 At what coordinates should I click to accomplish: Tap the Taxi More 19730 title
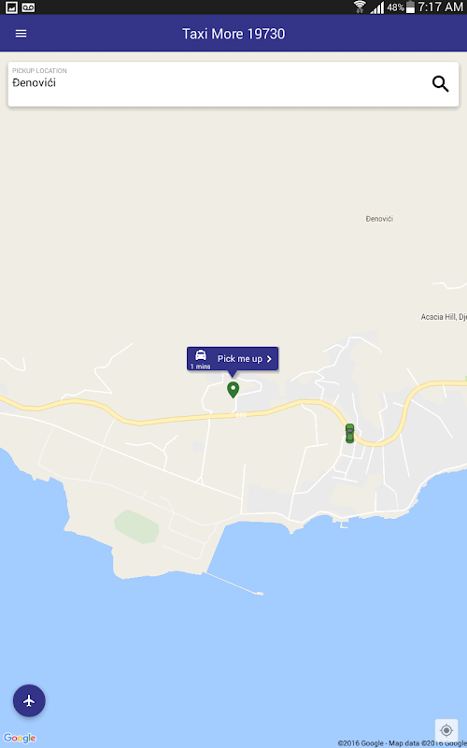click(233, 34)
